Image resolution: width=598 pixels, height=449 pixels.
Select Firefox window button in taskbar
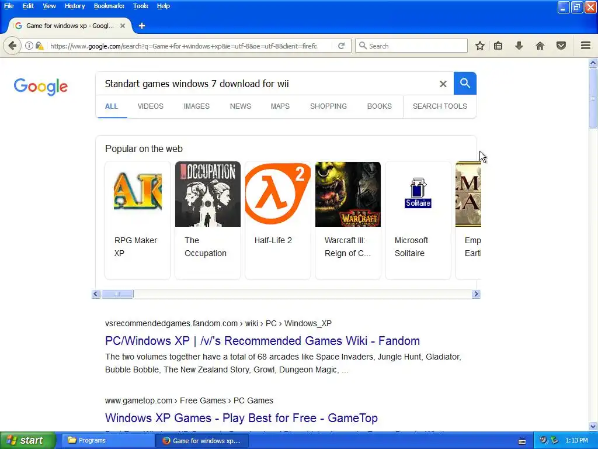pos(203,440)
